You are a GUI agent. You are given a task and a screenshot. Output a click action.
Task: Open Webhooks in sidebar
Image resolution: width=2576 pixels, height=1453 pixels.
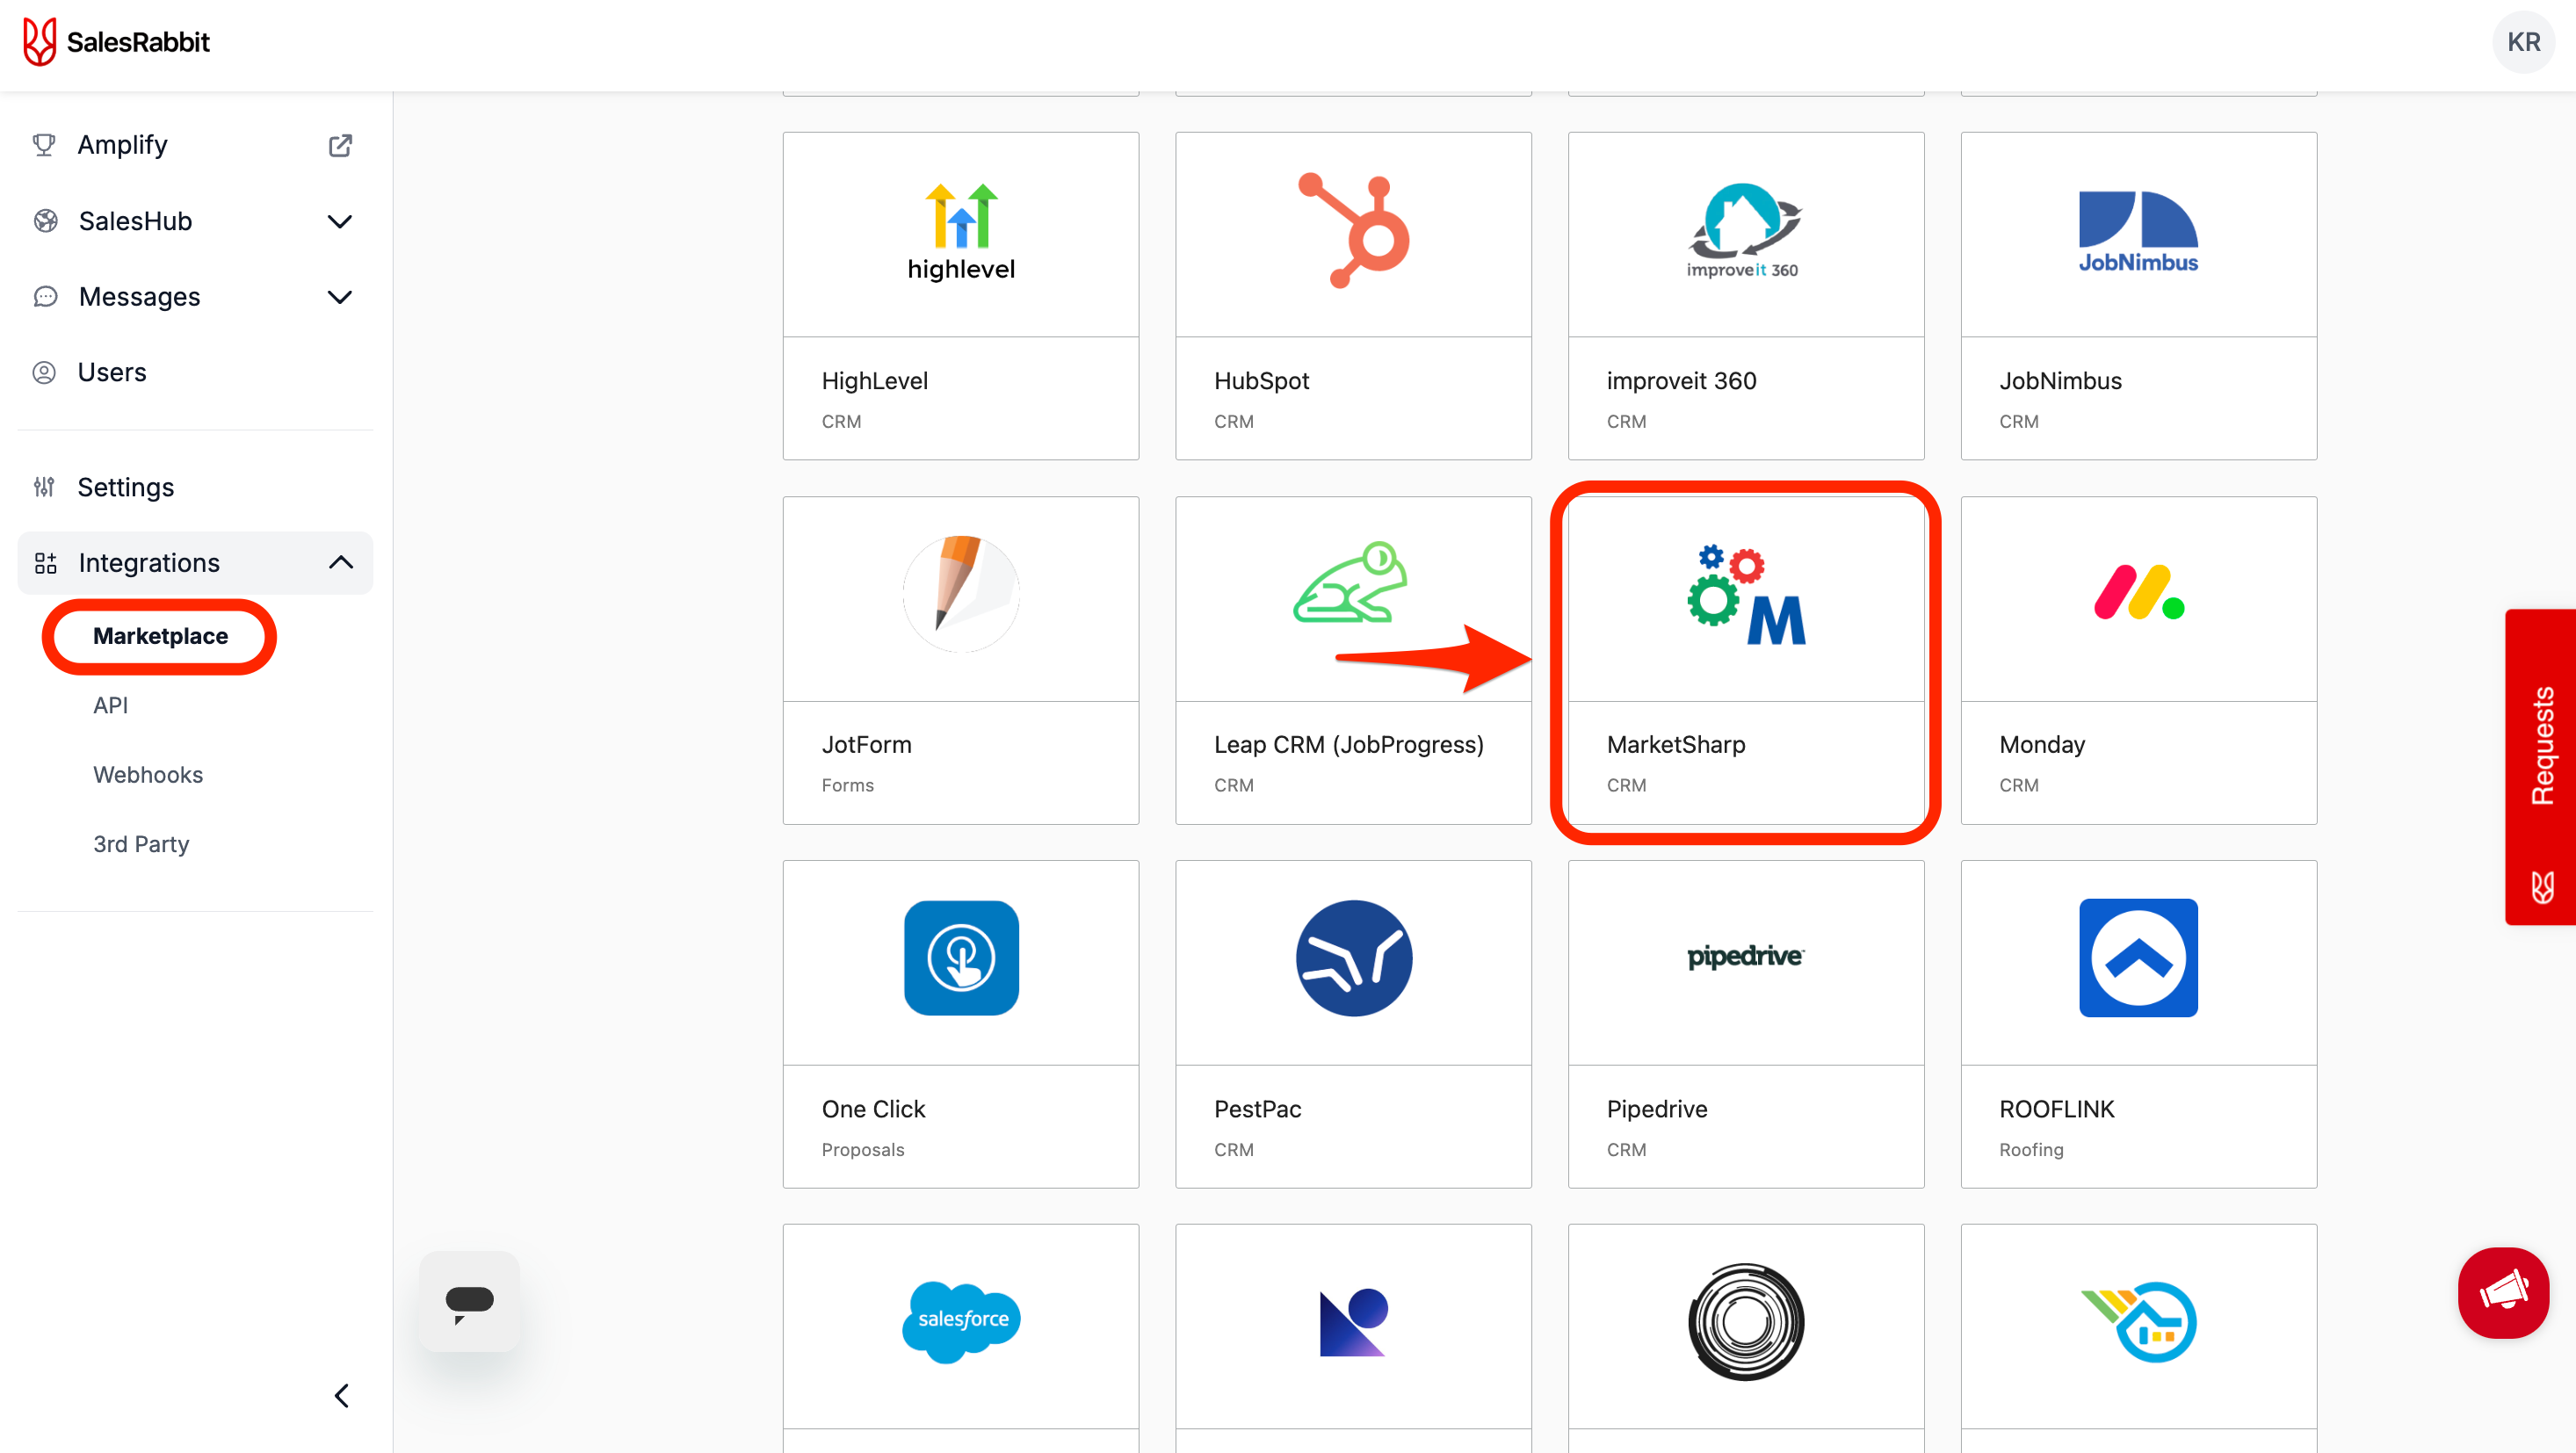pos(148,775)
